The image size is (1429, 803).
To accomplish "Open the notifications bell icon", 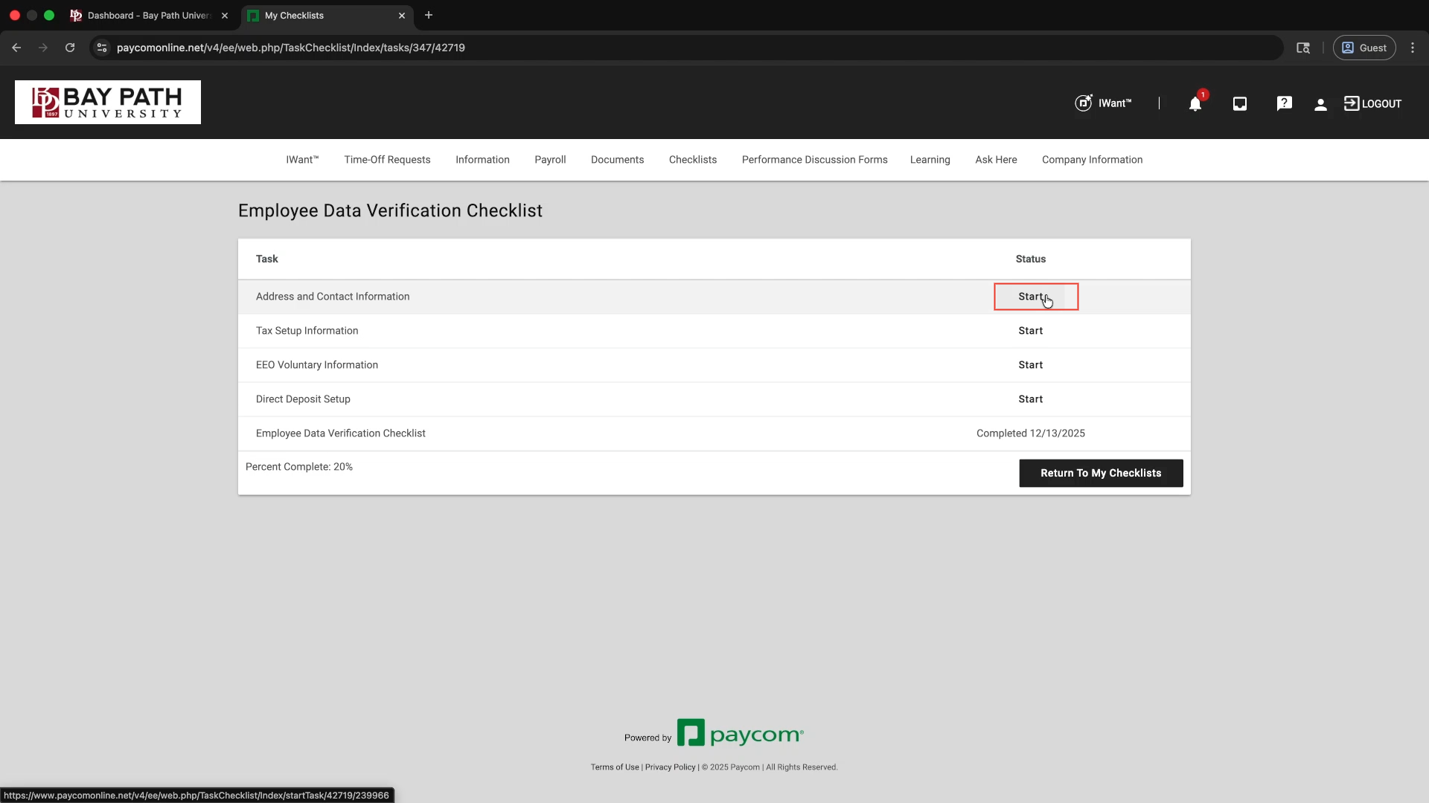I will coord(1195,104).
